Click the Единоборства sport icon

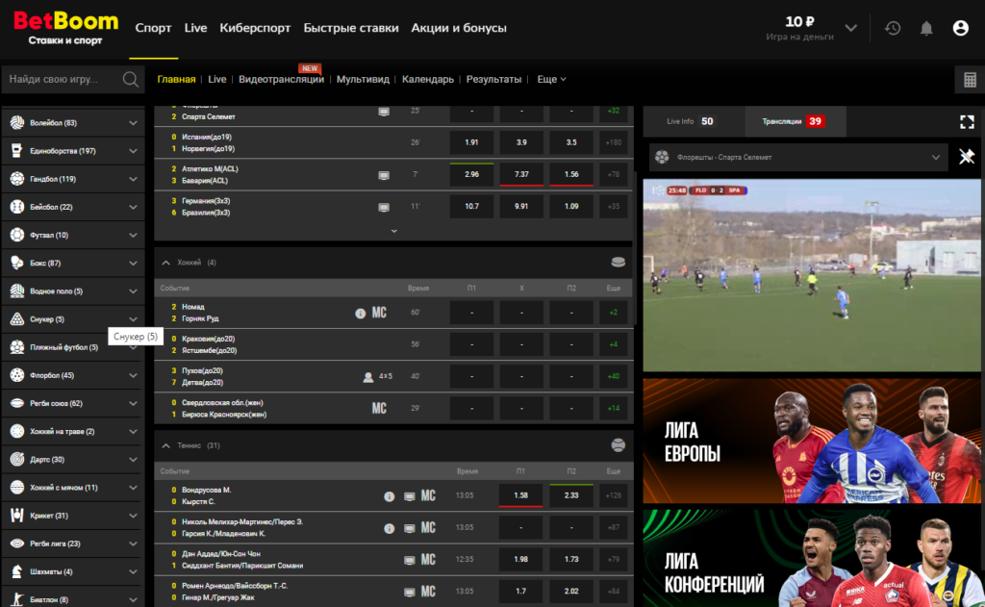point(17,151)
